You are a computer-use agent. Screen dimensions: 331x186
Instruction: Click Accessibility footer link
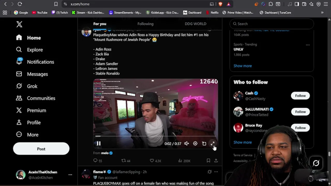(240, 161)
